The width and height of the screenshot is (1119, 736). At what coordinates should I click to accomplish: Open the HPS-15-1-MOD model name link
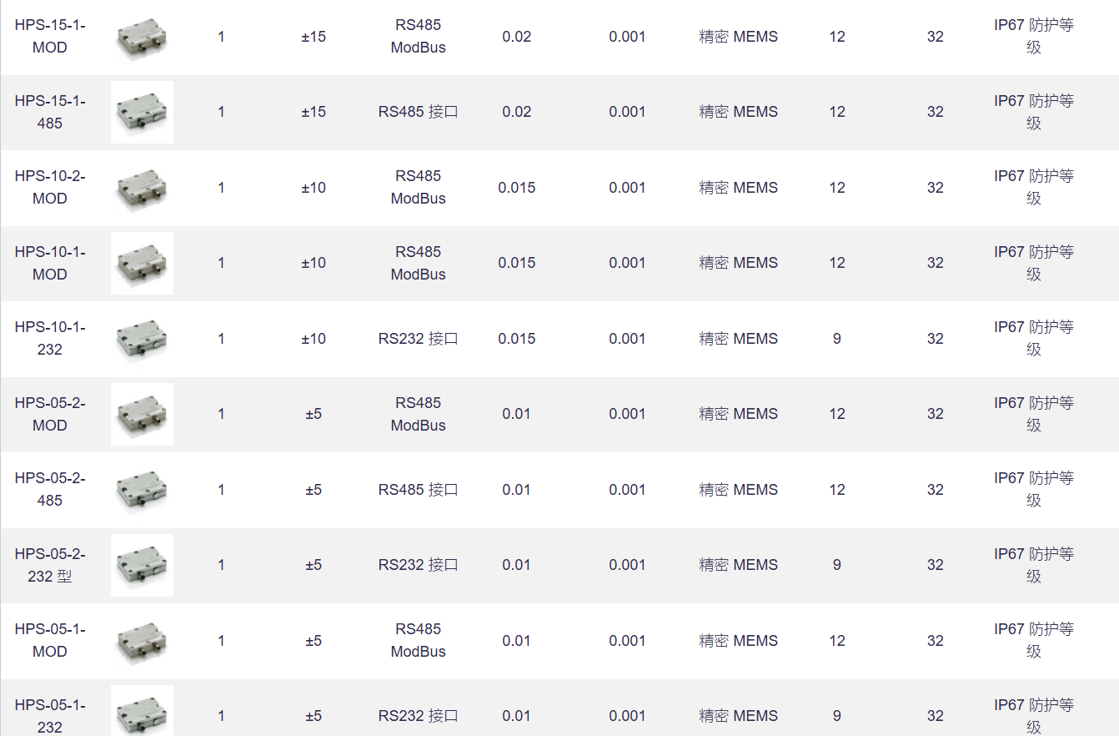click(x=50, y=37)
